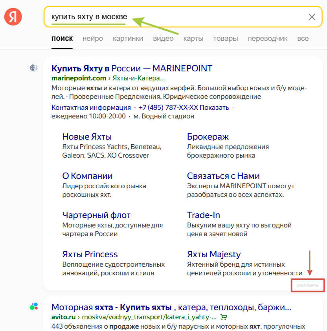
Task: Click the MARINEPOINT site favicon
Action: 33,67
